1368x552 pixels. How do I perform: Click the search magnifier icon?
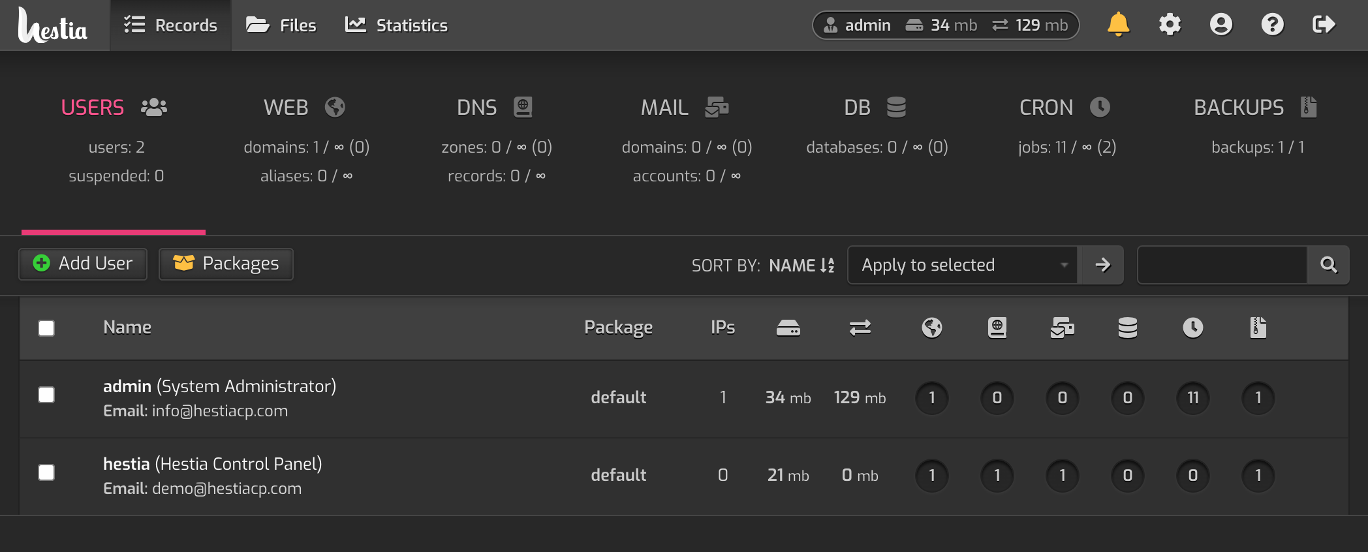point(1328,265)
